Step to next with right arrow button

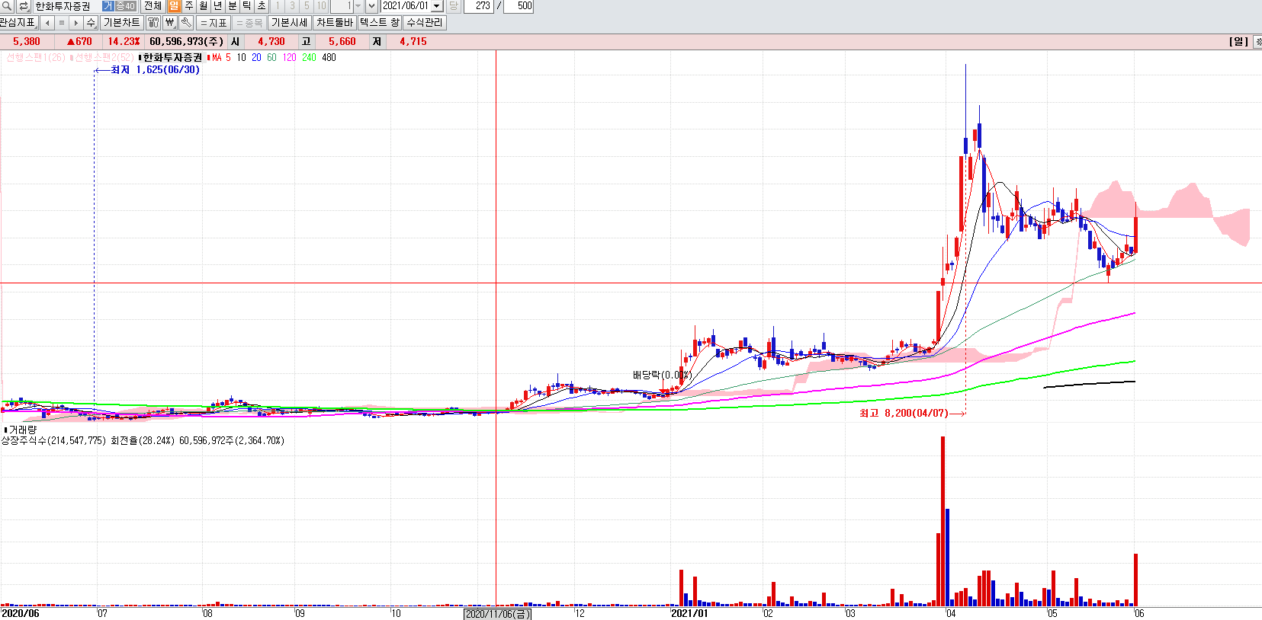point(76,23)
